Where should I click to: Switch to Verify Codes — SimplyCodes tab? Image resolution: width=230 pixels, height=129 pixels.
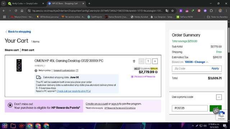[25, 4]
